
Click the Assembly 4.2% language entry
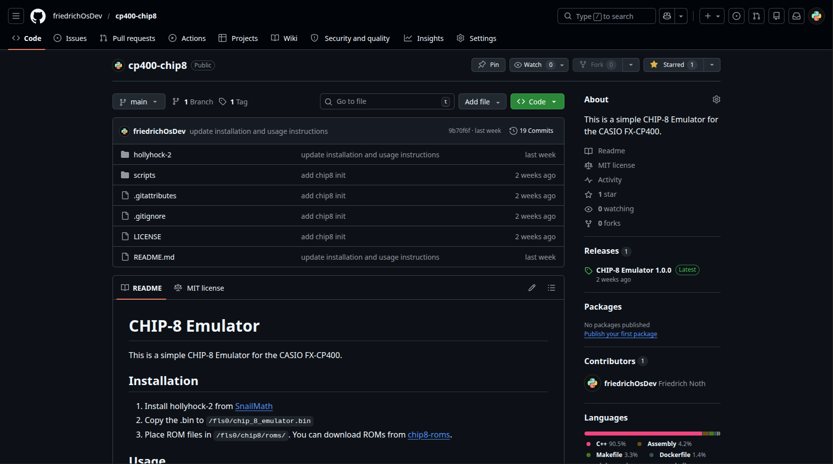pyautogui.click(x=664, y=444)
